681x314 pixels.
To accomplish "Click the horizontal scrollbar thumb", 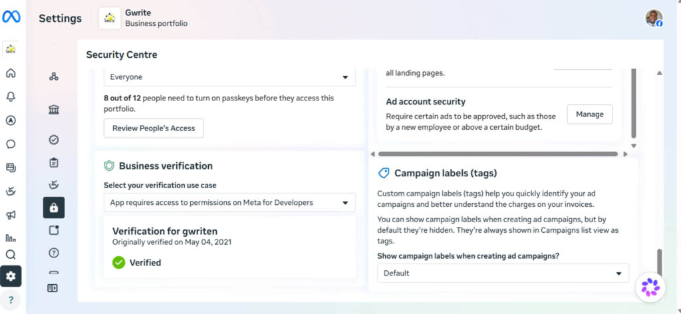I will tap(498, 154).
